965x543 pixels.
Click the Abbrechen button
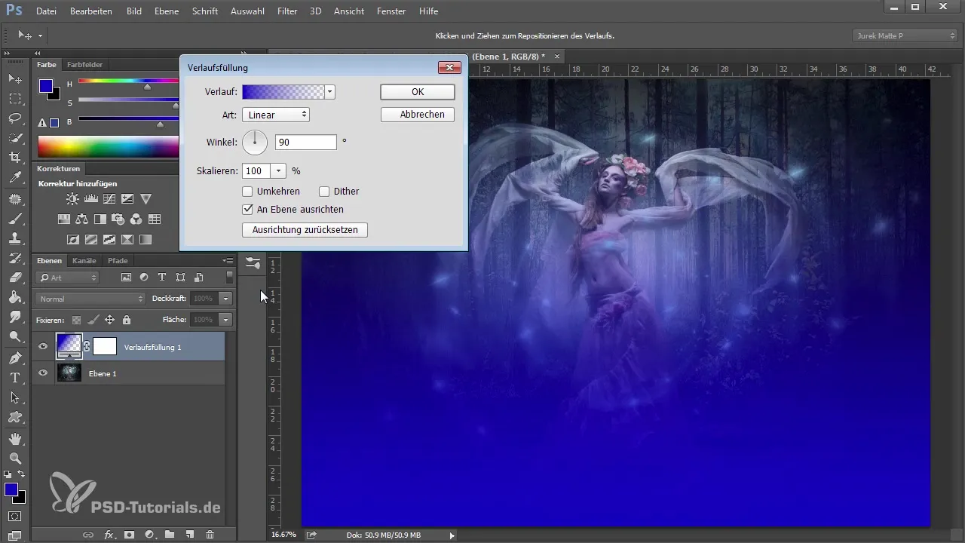[418, 115]
